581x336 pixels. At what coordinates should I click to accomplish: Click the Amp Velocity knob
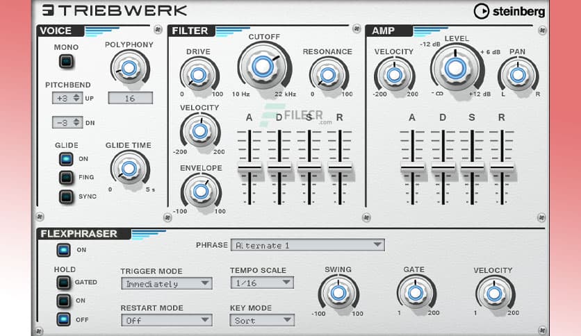pos(394,76)
